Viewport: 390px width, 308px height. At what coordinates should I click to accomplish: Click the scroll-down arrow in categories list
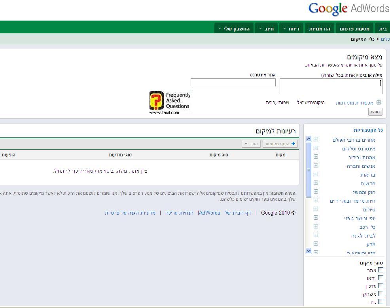309,251
